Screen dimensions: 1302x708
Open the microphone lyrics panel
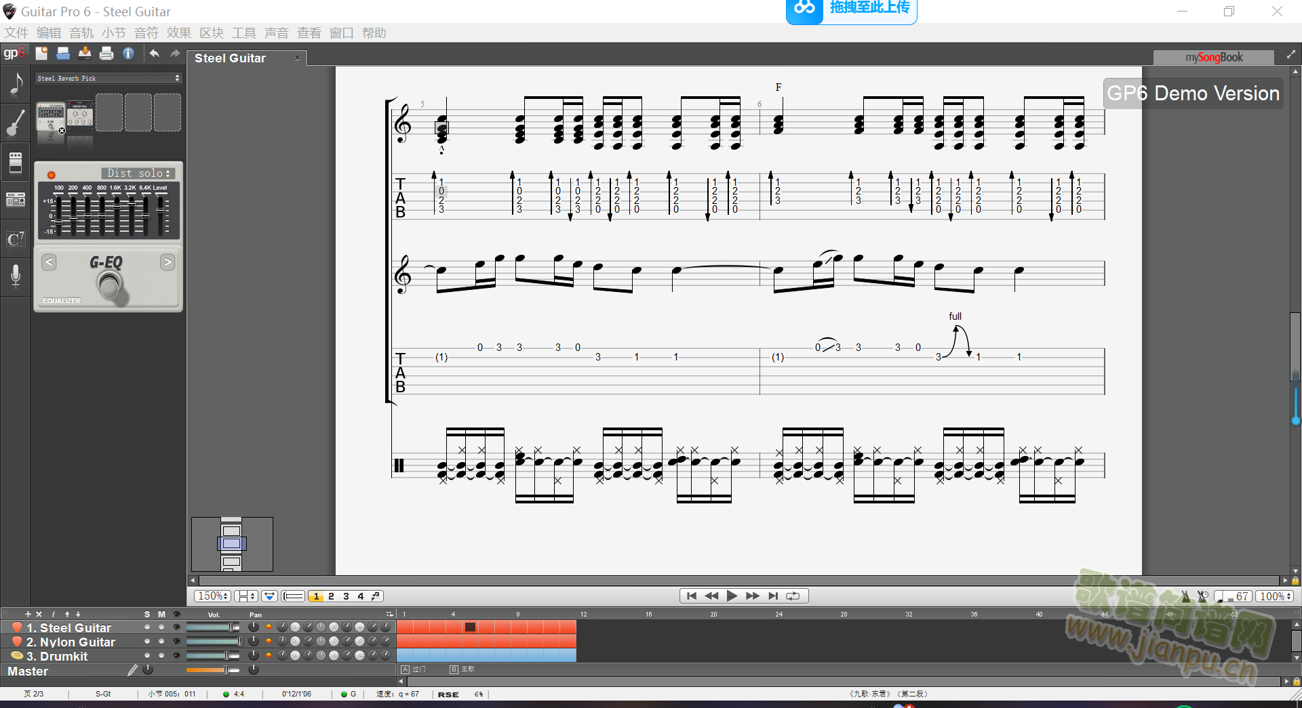(16, 275)
